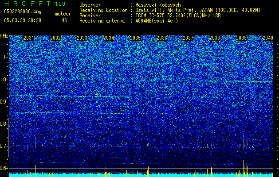This screenshot has width=279, height=177.
Task: Click the 0.9 kHz axis label
Action: 4,102
